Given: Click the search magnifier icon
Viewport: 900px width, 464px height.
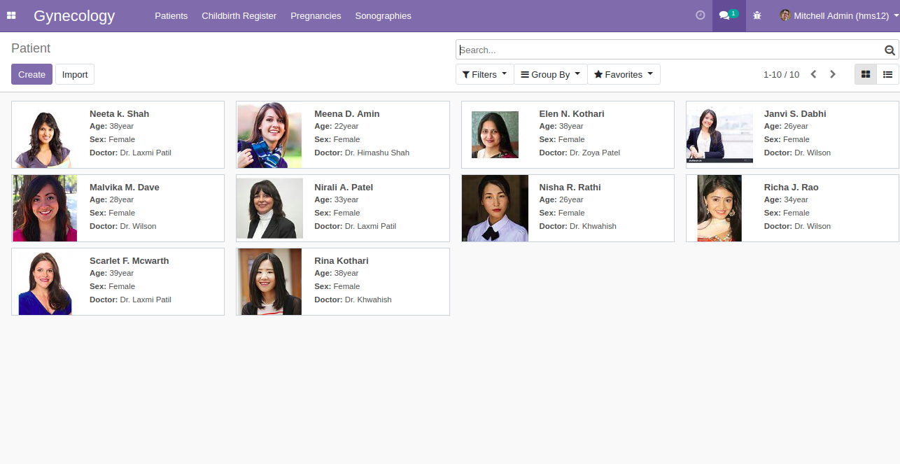Looking at the screenshot, I should click(890, 50).
